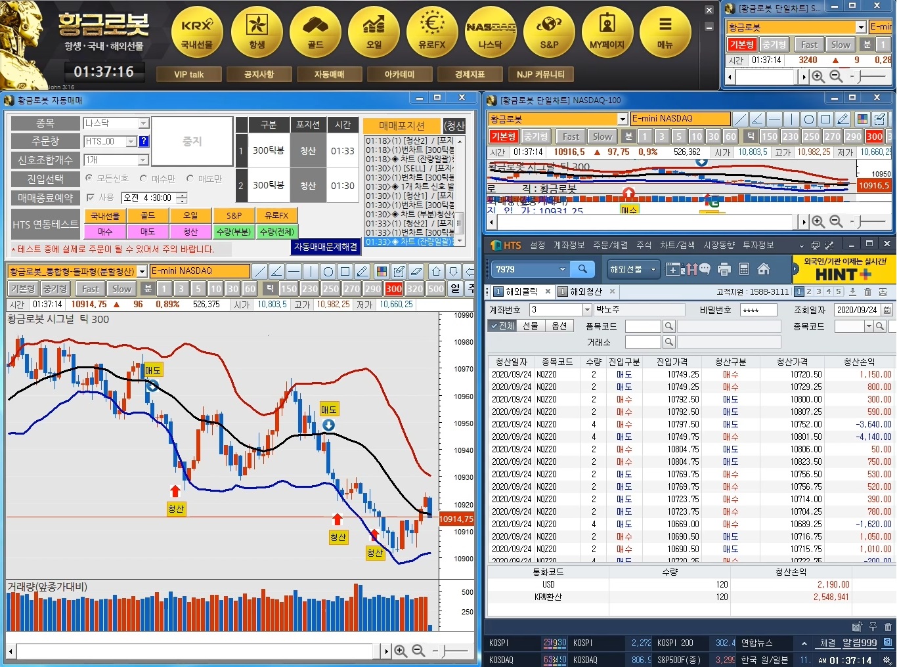Screen dimensions: 897x667
Task: Open the 항셍 gold circle icon
Action: (x=257, y=32)
